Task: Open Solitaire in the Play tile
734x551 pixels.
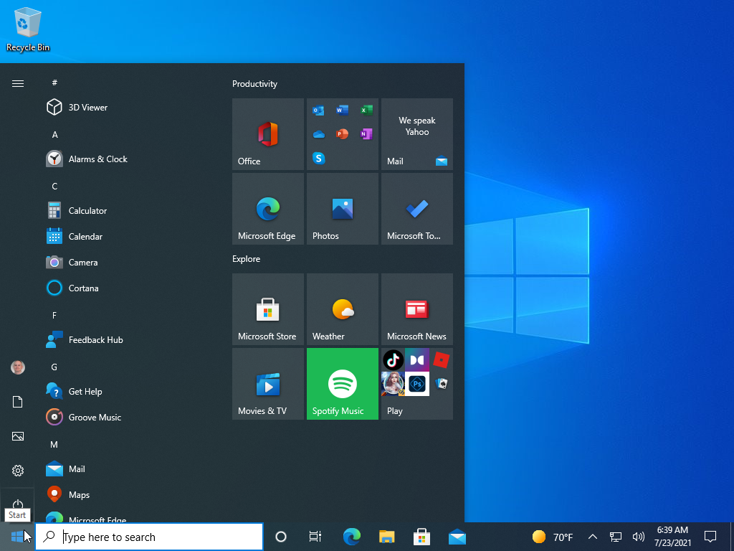Action: (441, 385)
